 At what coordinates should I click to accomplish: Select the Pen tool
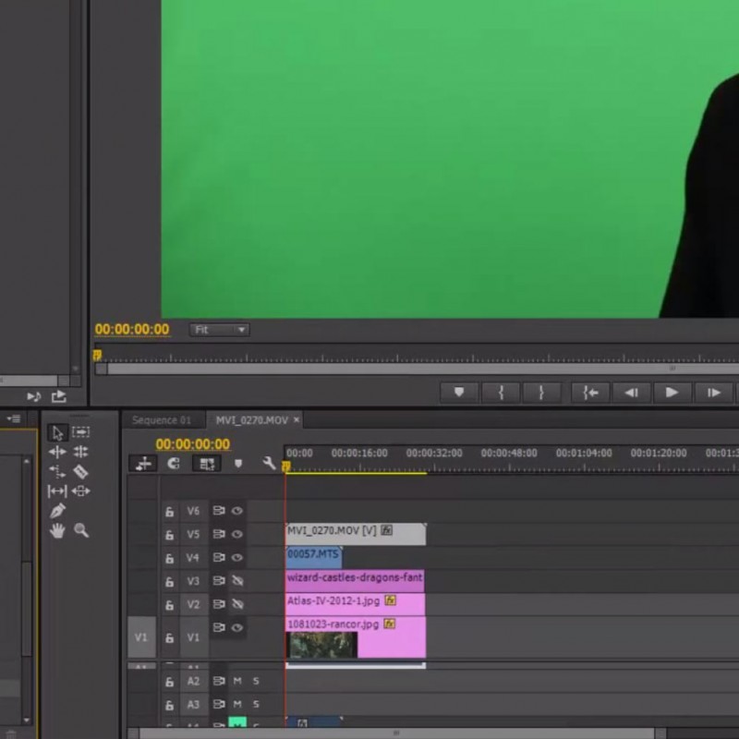57,511
